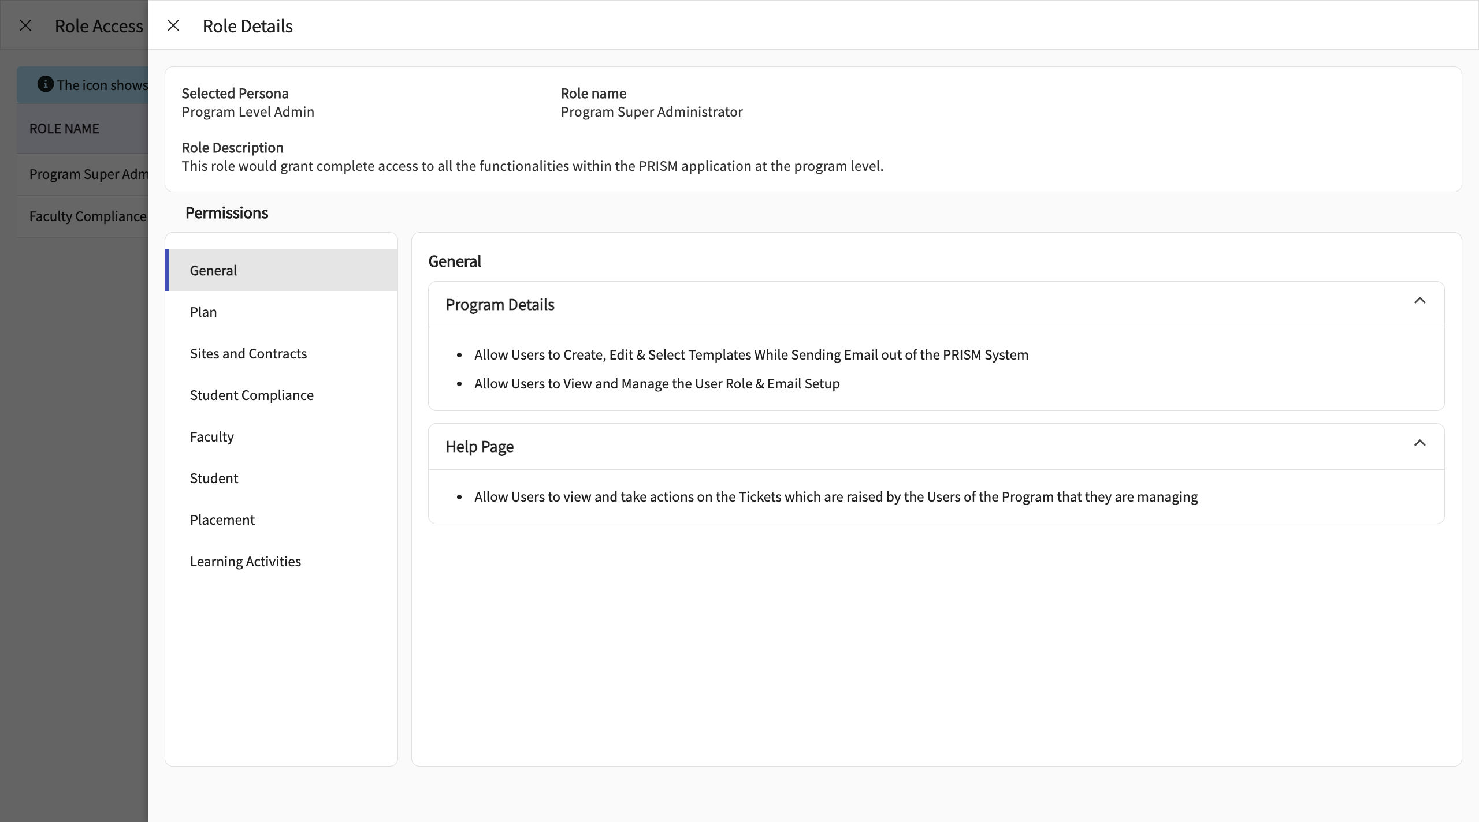Close the Role Details panel
Viewport: 1479px width, 822px height.
tap(173, 25)
